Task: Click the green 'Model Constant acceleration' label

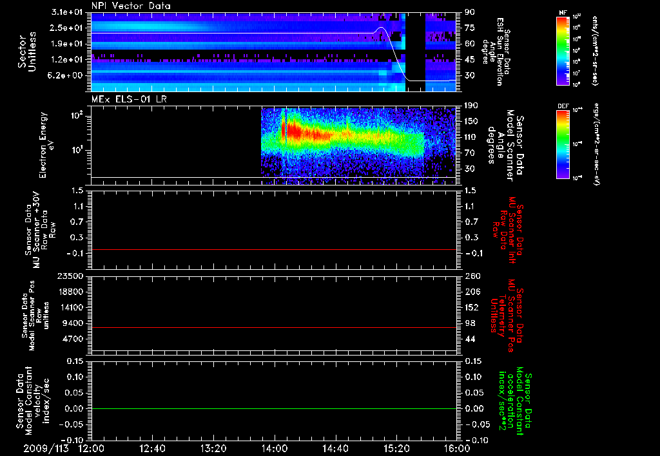Action: click(514, 401)
